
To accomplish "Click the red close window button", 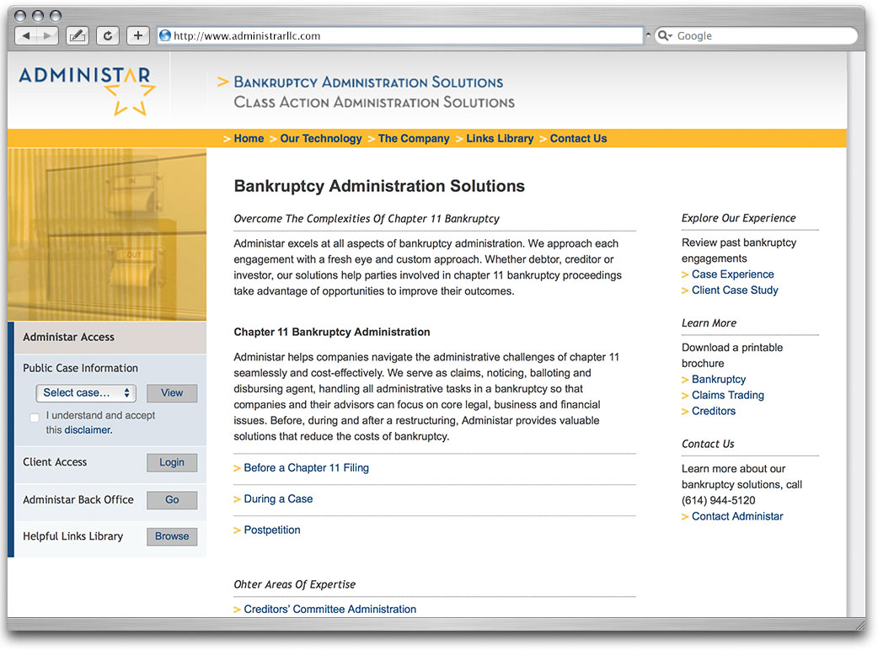I will [19, 15].
